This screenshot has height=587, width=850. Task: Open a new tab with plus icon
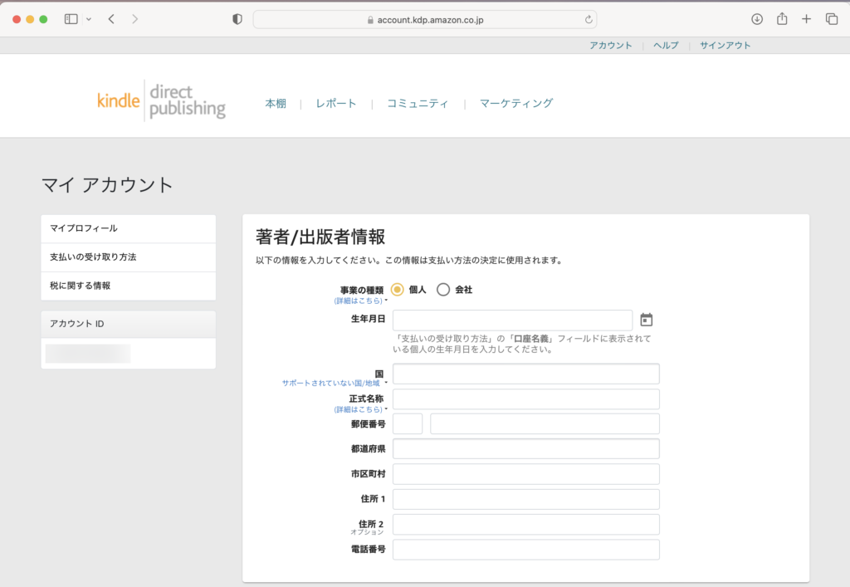tap(806, 19)
